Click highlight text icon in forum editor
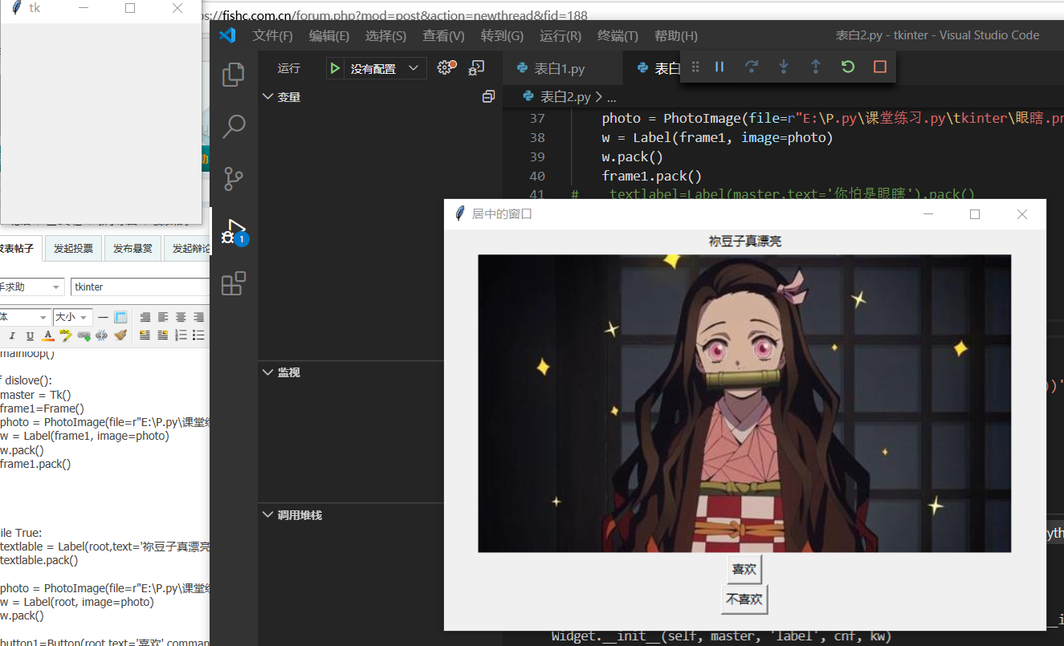1064x646 pixels. click(x=66, y=335)
